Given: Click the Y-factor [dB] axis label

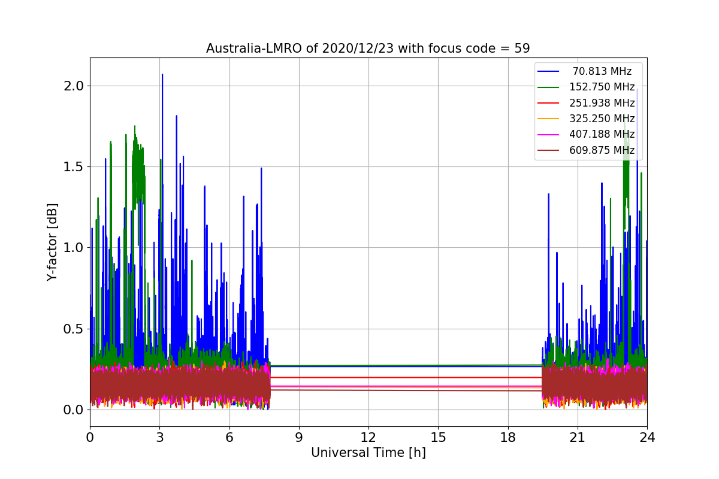Looking at the screenshot, I should point(53,242).
